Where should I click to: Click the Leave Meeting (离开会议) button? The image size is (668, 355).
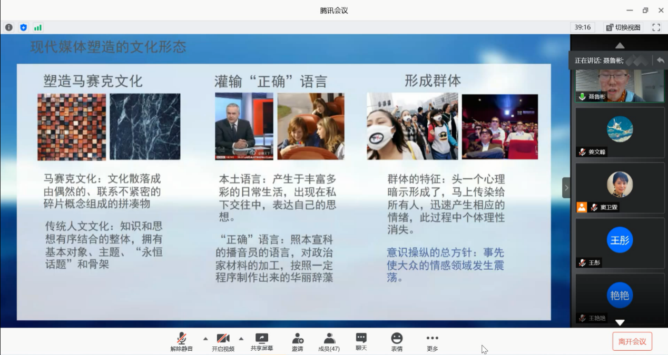(632, 341)
